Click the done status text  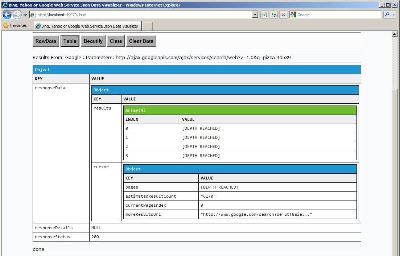click(x=38, y=249)
